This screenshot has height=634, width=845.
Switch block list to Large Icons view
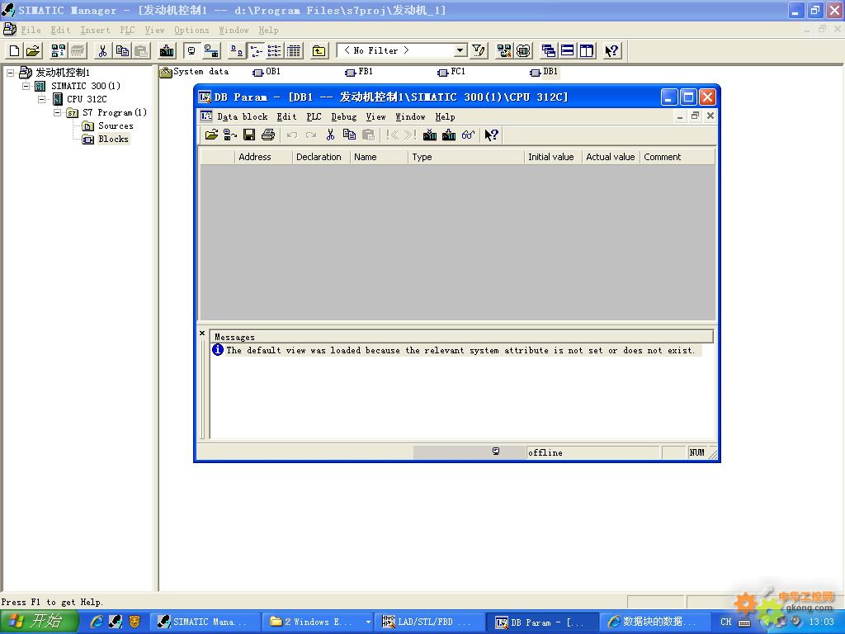click(237, 50)
